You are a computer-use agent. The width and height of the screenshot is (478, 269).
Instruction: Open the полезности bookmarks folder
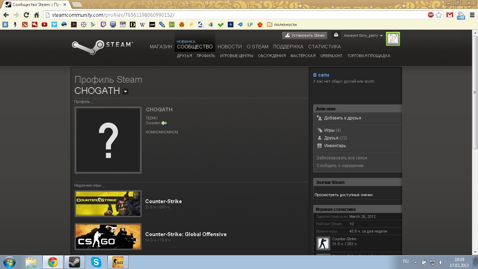click(282, 25)
